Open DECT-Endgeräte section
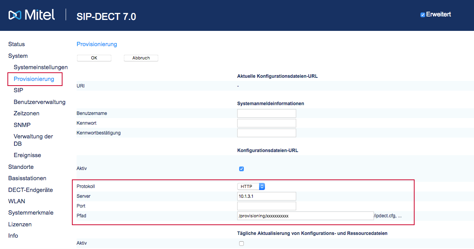This screenshot has height=249, width=474. pos(30,190)
